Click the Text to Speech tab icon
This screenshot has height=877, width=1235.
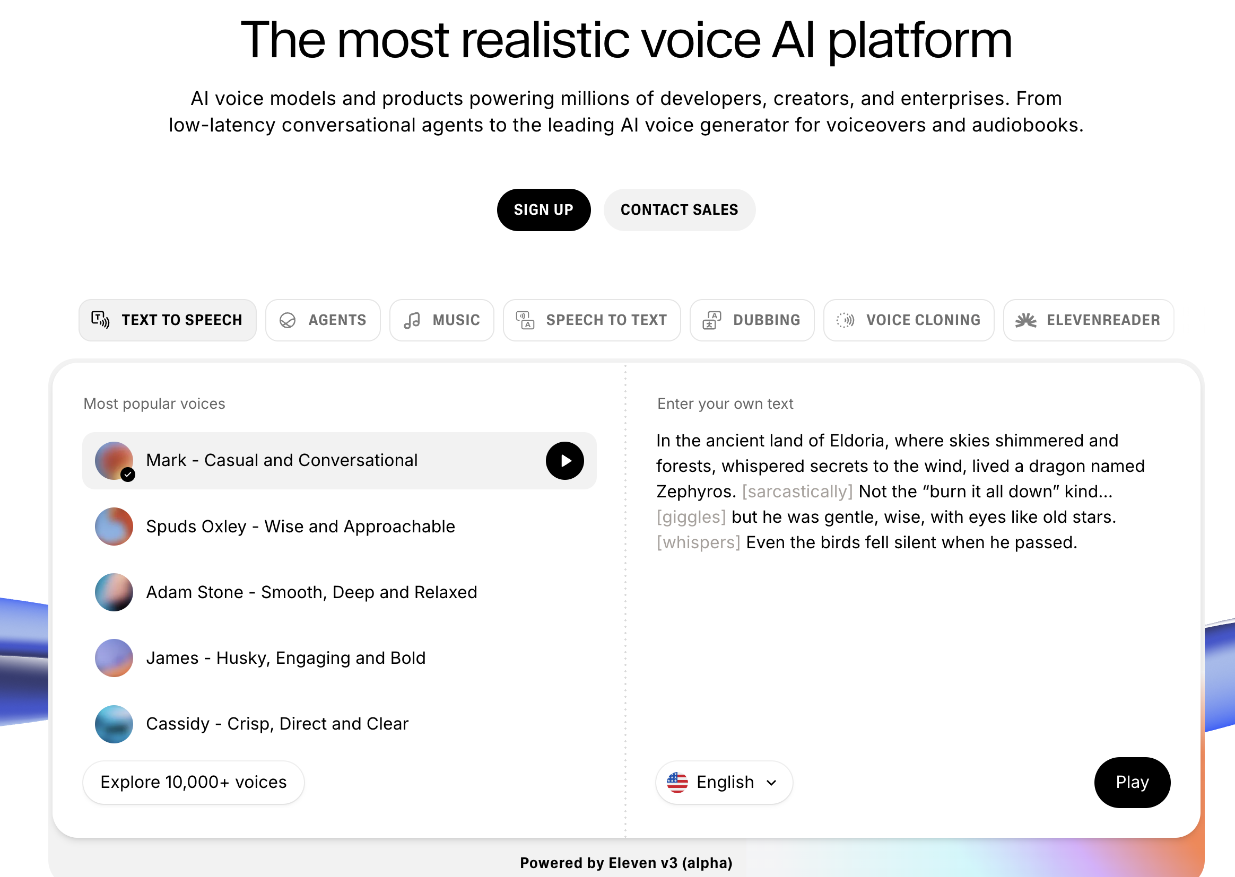[x=100, y=320]
